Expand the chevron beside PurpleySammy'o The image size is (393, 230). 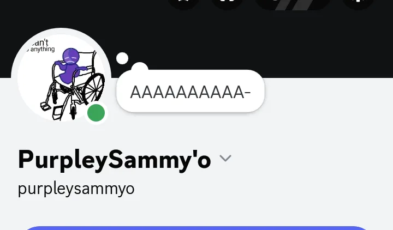click(x=225, y=158)
